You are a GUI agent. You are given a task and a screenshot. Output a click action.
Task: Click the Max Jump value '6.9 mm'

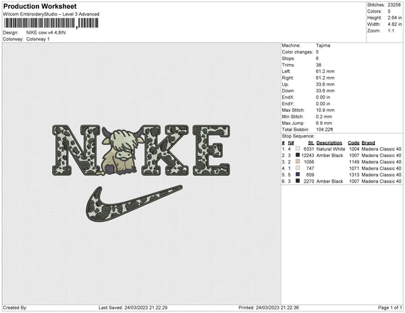point(324,123)
